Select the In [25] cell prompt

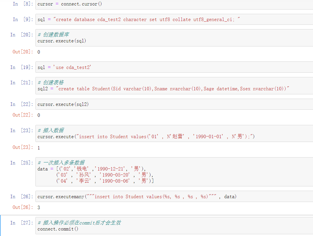pyautogui.click(x=21, y=163)
